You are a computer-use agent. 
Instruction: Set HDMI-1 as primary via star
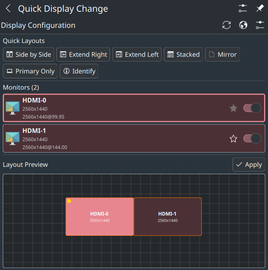(233, 139)
